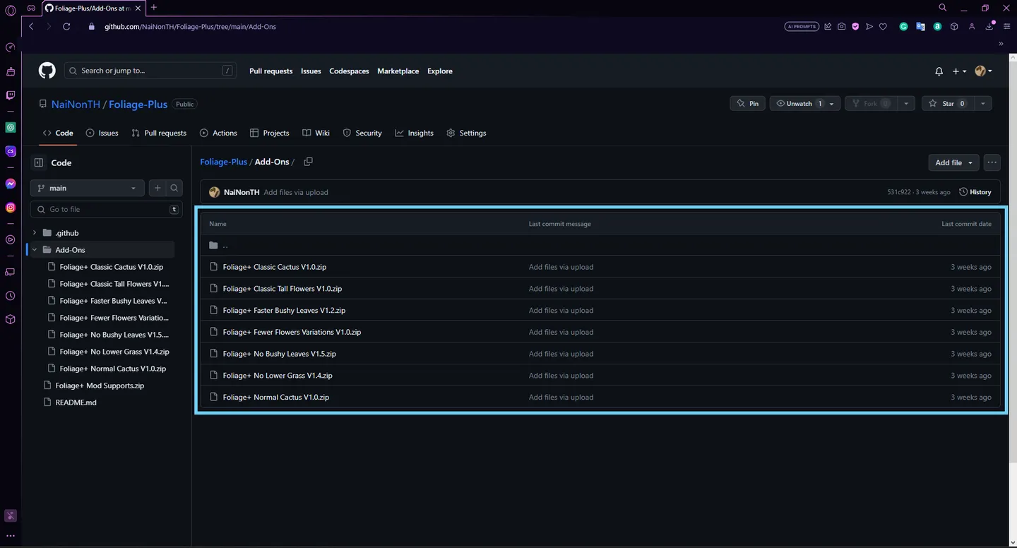This screenshot has width=1017, height=548.
Task: Open Marketplace in the GitHub header
Action: coord(398,71)
